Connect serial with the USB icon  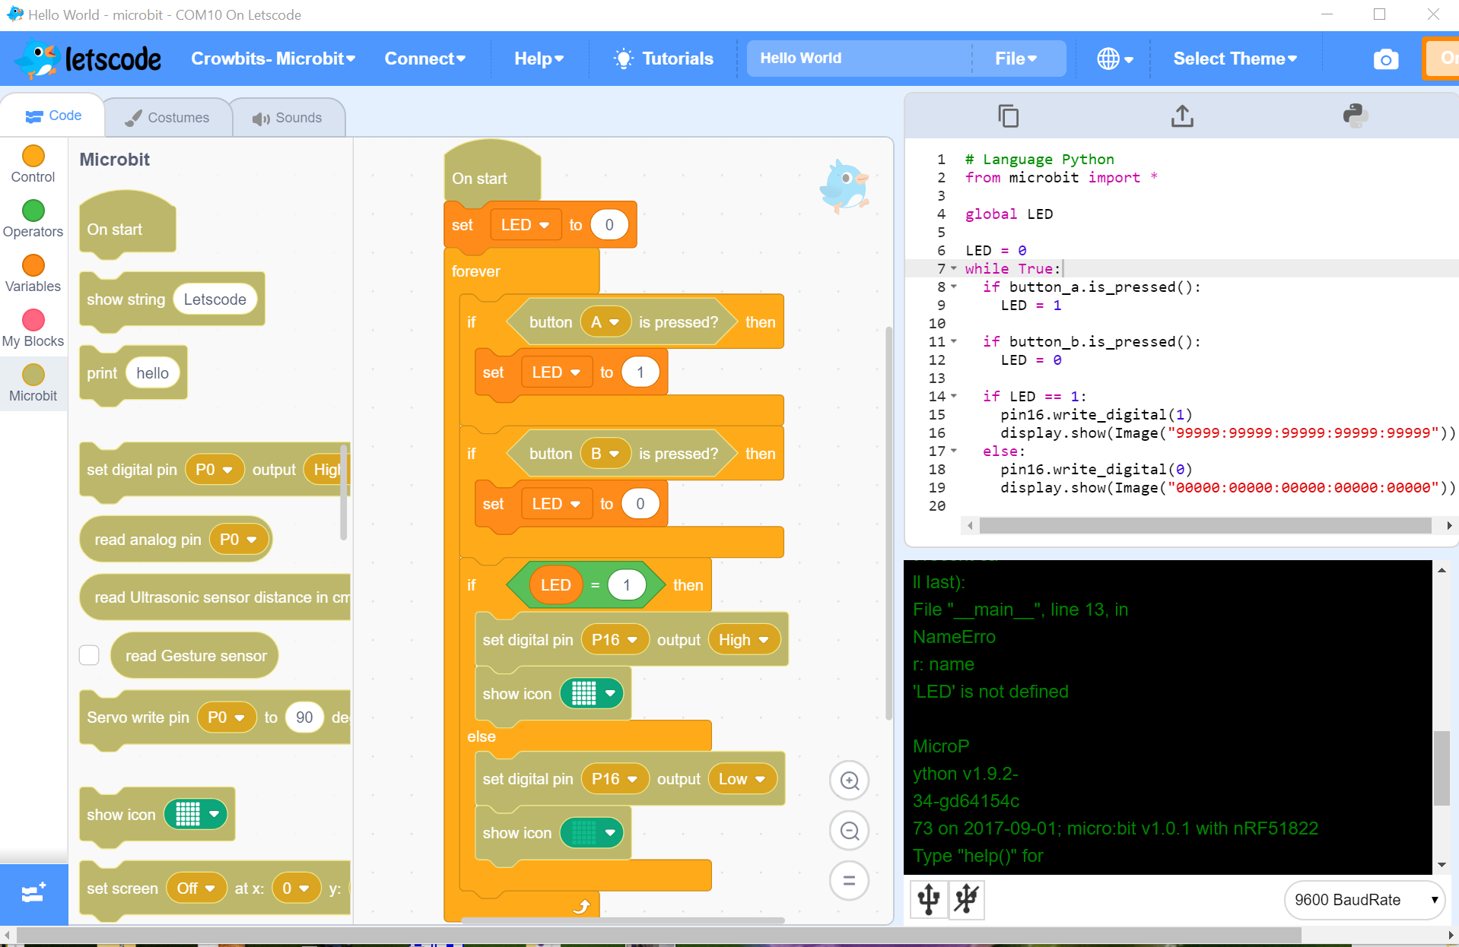click(x=929, y=899)
